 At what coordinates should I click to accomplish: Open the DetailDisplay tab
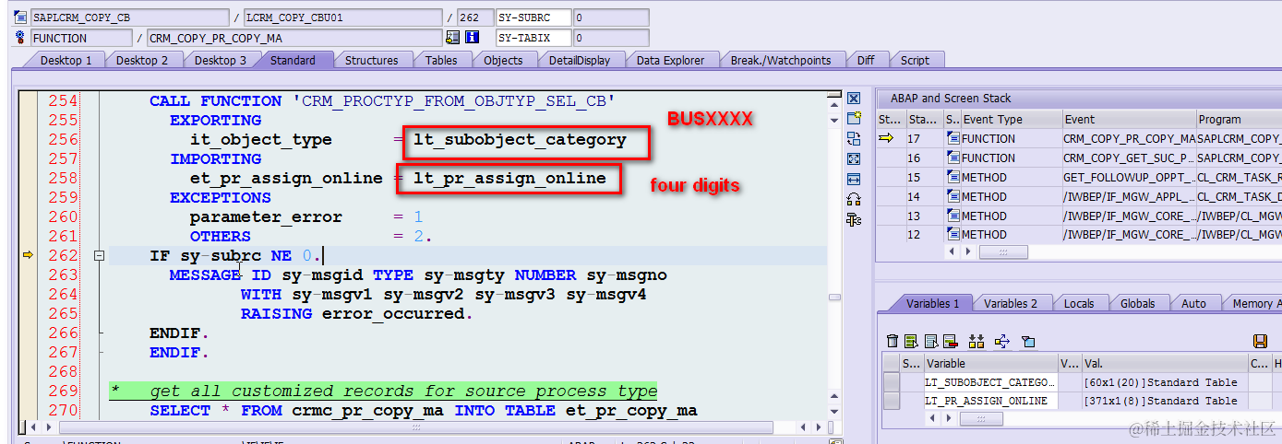coord(580,60)
